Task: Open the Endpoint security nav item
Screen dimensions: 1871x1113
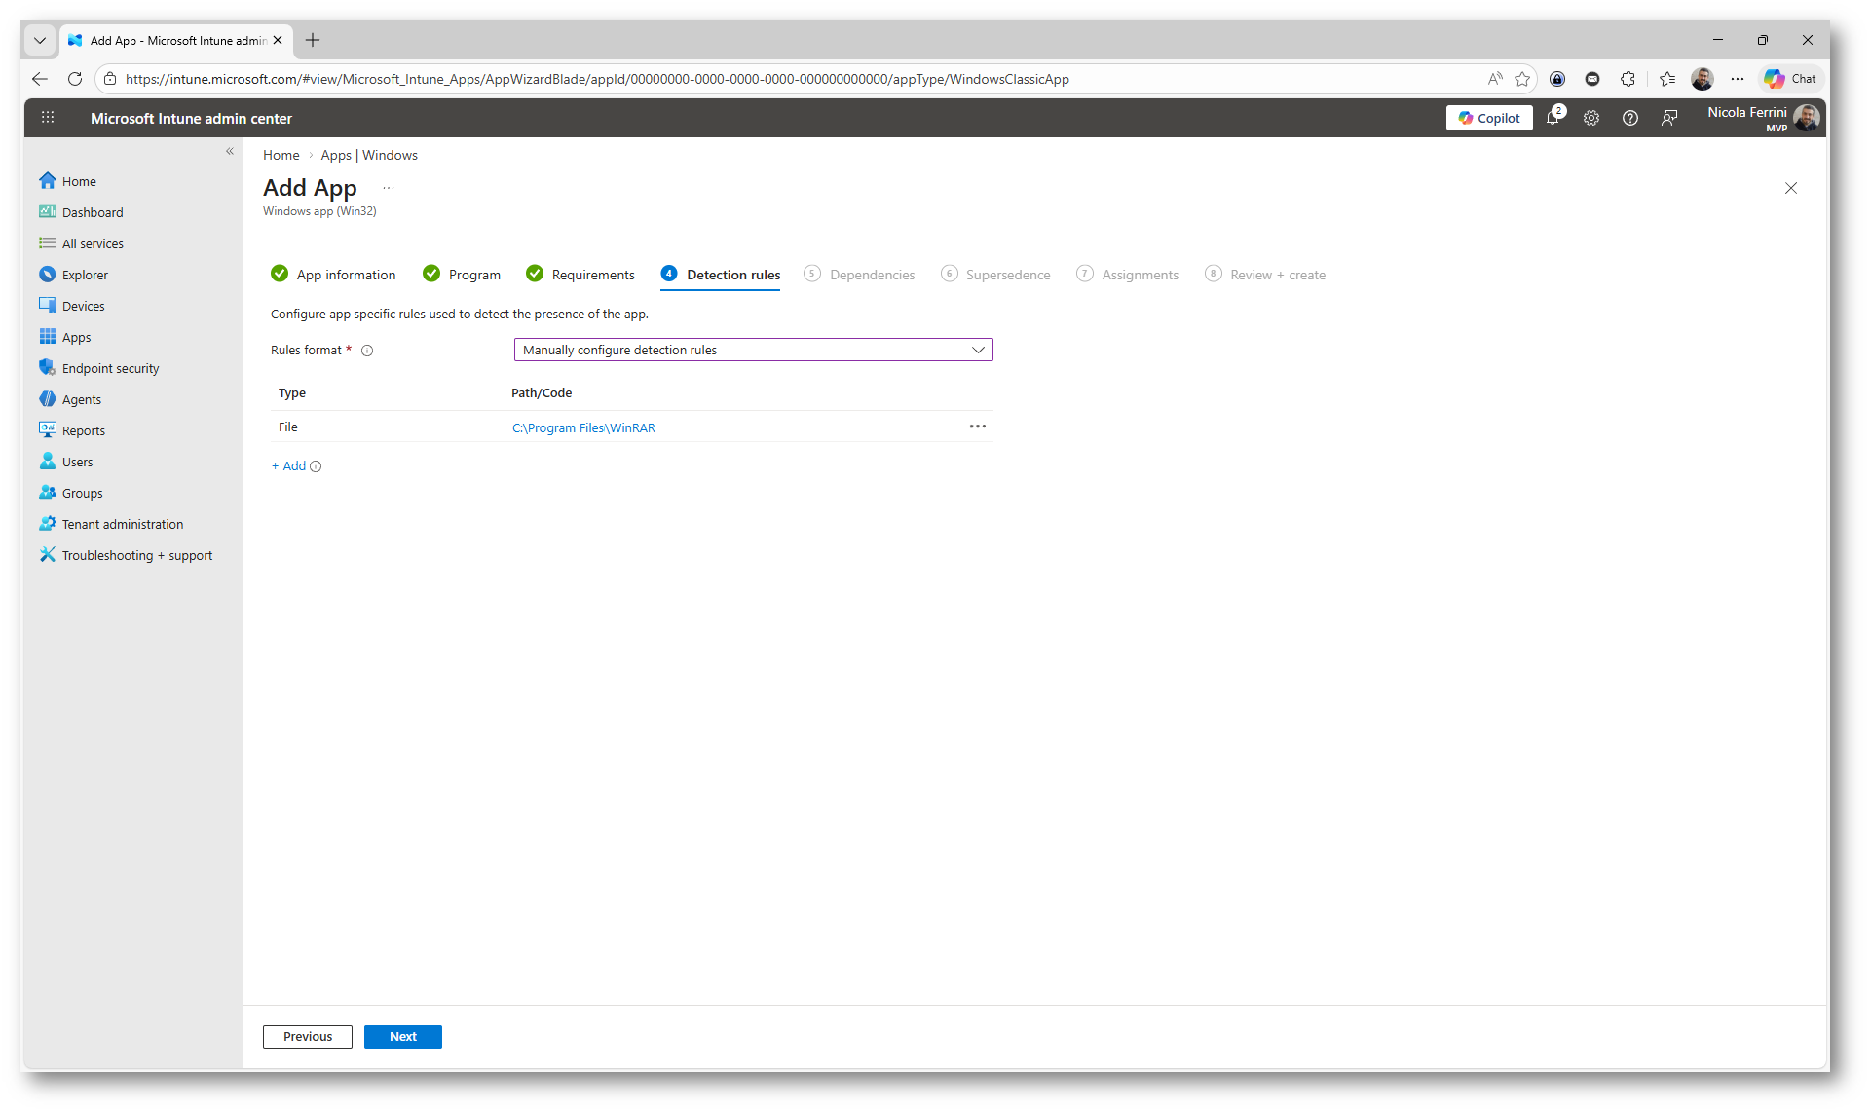Action: 110,368
